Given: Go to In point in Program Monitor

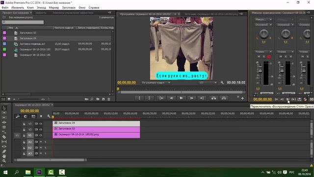Looking at the screenshot, I should pos(161,98).
